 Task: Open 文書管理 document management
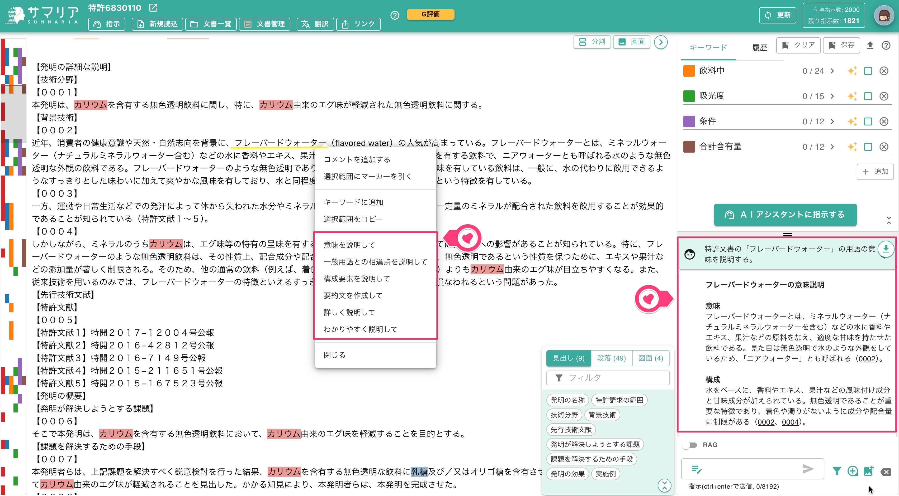click(x=264, y=24)
